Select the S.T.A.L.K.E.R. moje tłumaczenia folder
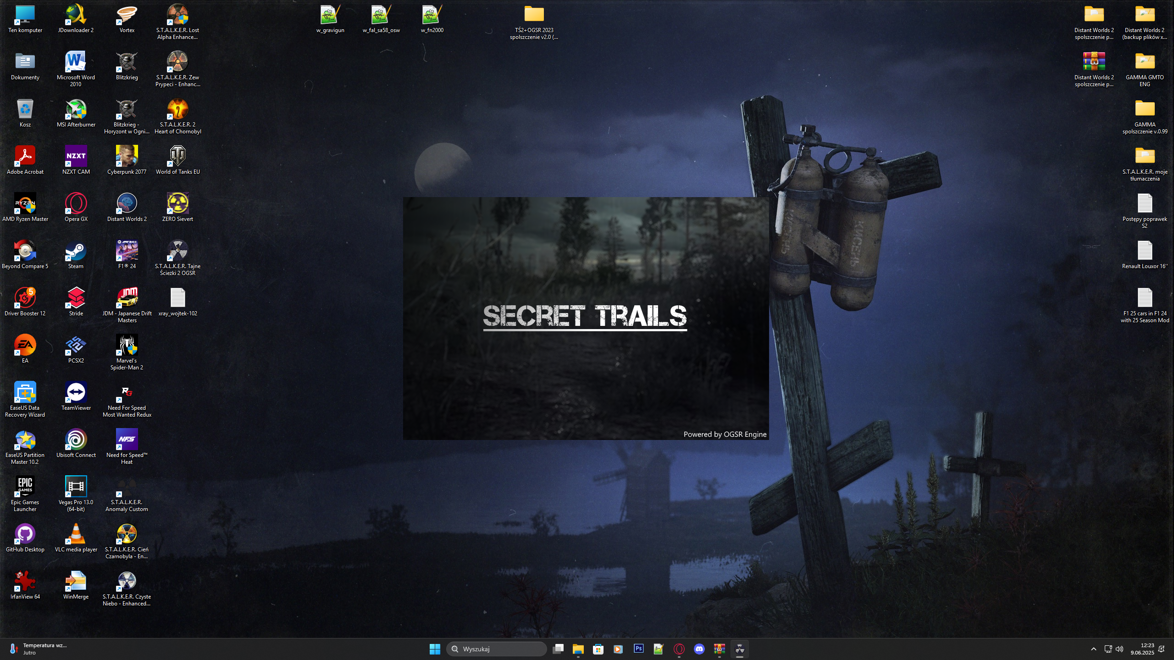The width and height of the screenshot is (1174, 660). point(1145,164)
